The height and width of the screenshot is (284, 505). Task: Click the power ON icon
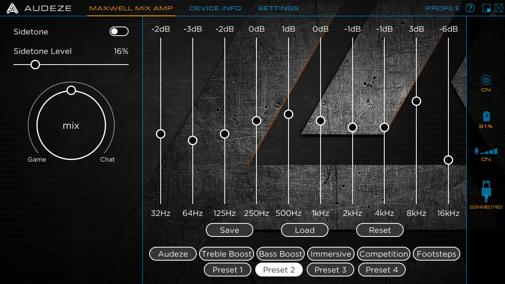(x=486, y=80)
